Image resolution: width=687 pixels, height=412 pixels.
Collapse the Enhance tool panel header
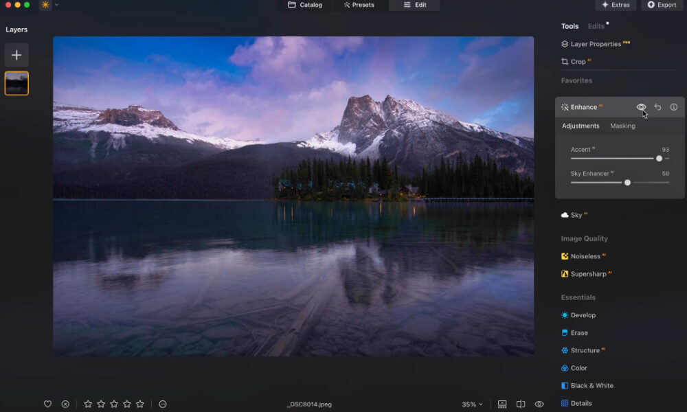tap(583, 107)
